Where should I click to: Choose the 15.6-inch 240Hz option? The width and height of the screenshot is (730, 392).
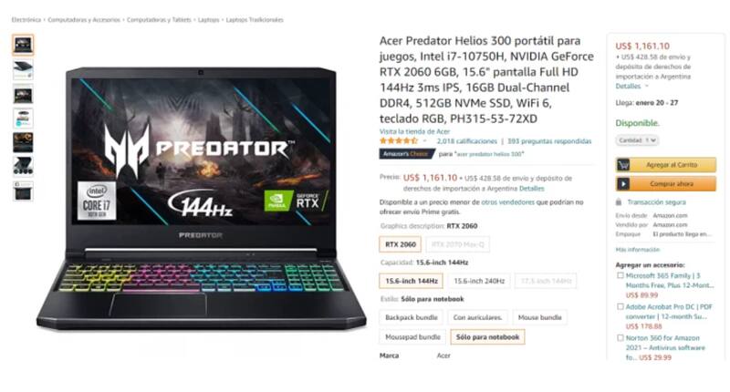point(479,281)
